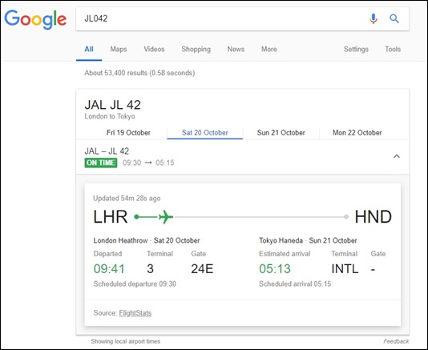Open search Tools
428x350 pixels.
[x=393, y=50]
